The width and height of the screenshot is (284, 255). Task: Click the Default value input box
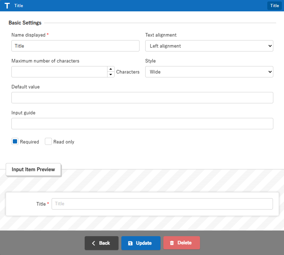[x=142, y=98]
